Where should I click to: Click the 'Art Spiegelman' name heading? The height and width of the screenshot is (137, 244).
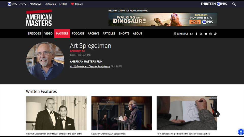(90, 46)
